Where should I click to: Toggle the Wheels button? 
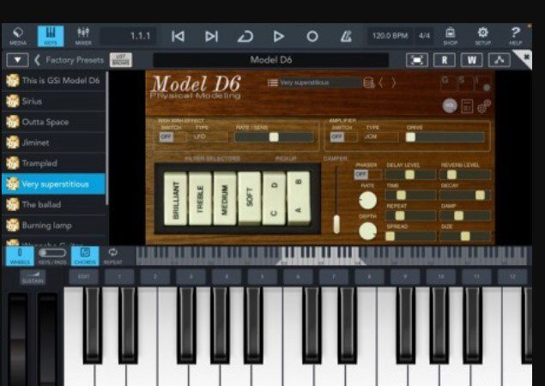pos(20,256)
